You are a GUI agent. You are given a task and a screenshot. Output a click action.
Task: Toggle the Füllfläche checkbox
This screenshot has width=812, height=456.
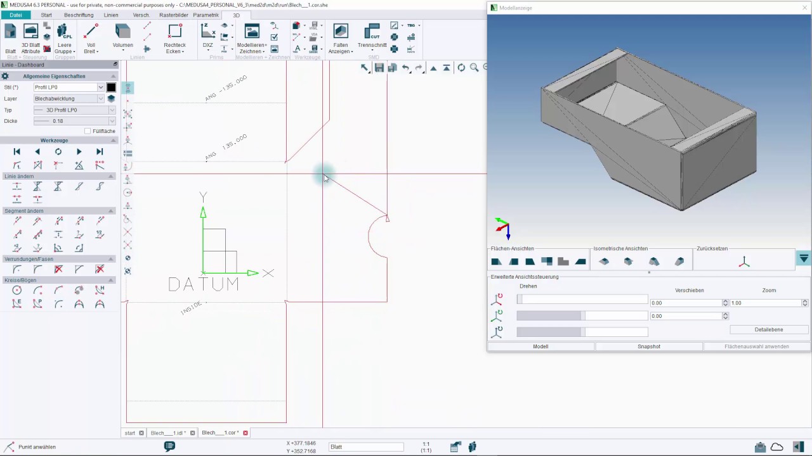[x=88, y=131]
